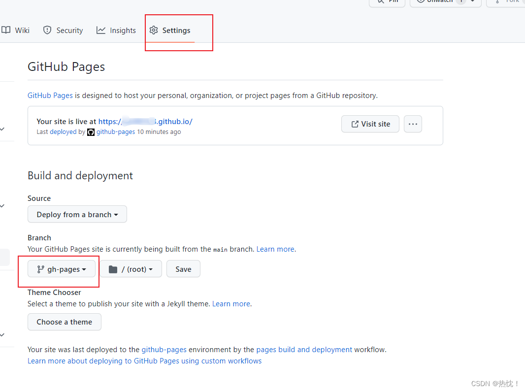Open the three-dots more options menu

pyautogui.click(x=413, y=124)
